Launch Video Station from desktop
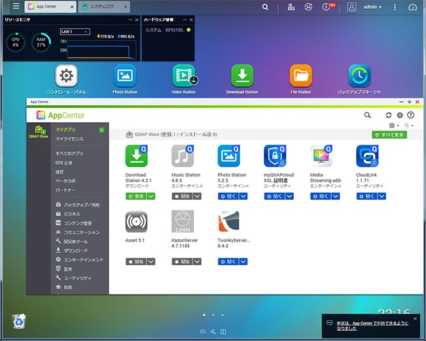This screenshot has height=341, width=426. click(184, 75)
